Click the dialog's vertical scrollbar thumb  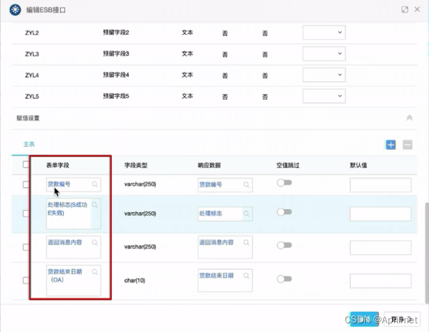pos(427,253)
